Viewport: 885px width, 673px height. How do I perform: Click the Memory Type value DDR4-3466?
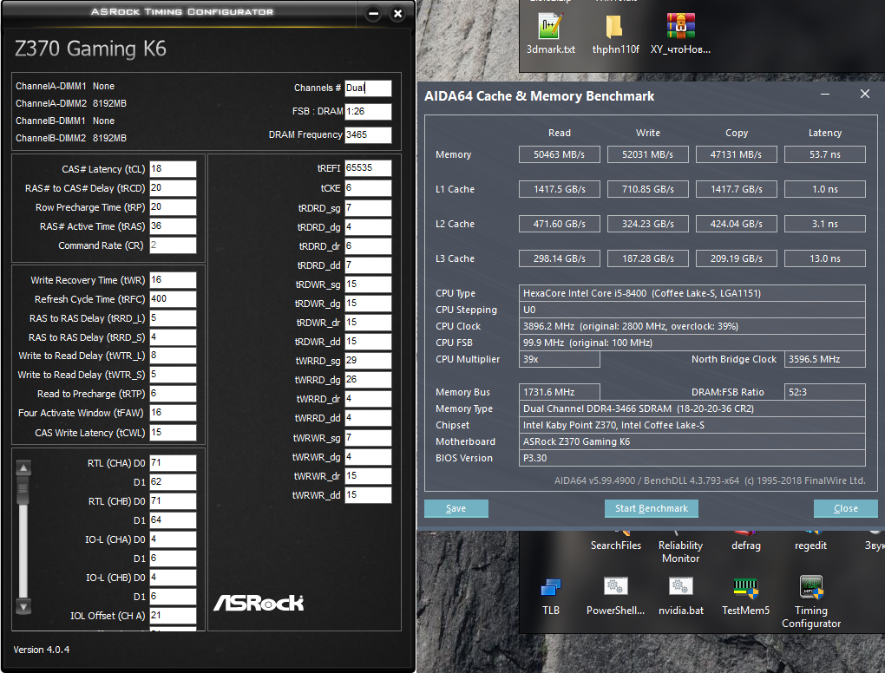click(x=692, y=408)
